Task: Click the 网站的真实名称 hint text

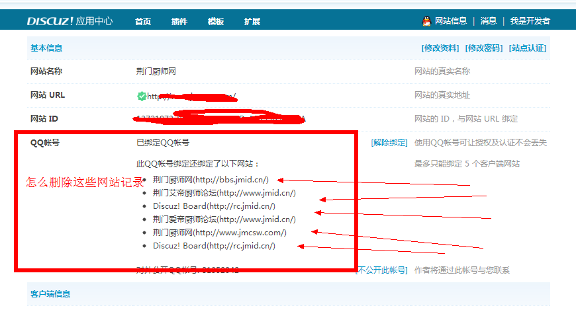Action: click(x=442, y=71)
